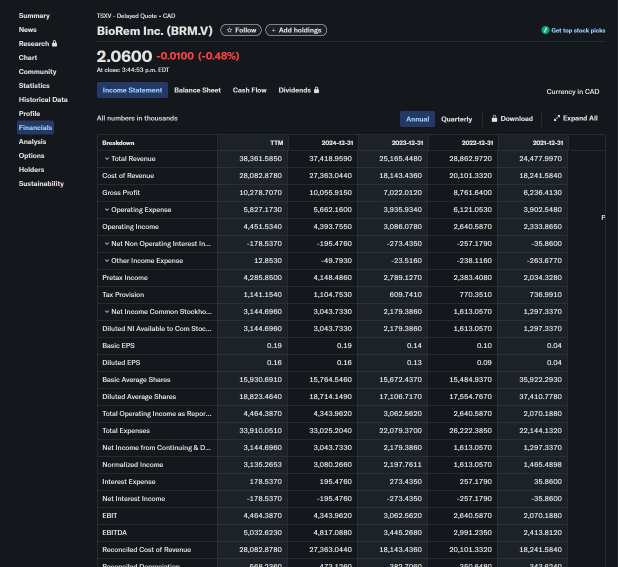The width and height of the screenshot is (618, 567).
Task: Expand the Operating Expense row
Action: 106,209
